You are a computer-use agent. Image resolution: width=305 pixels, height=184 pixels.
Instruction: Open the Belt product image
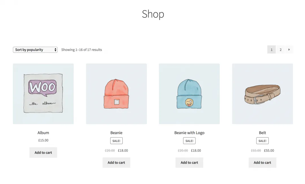262,94
